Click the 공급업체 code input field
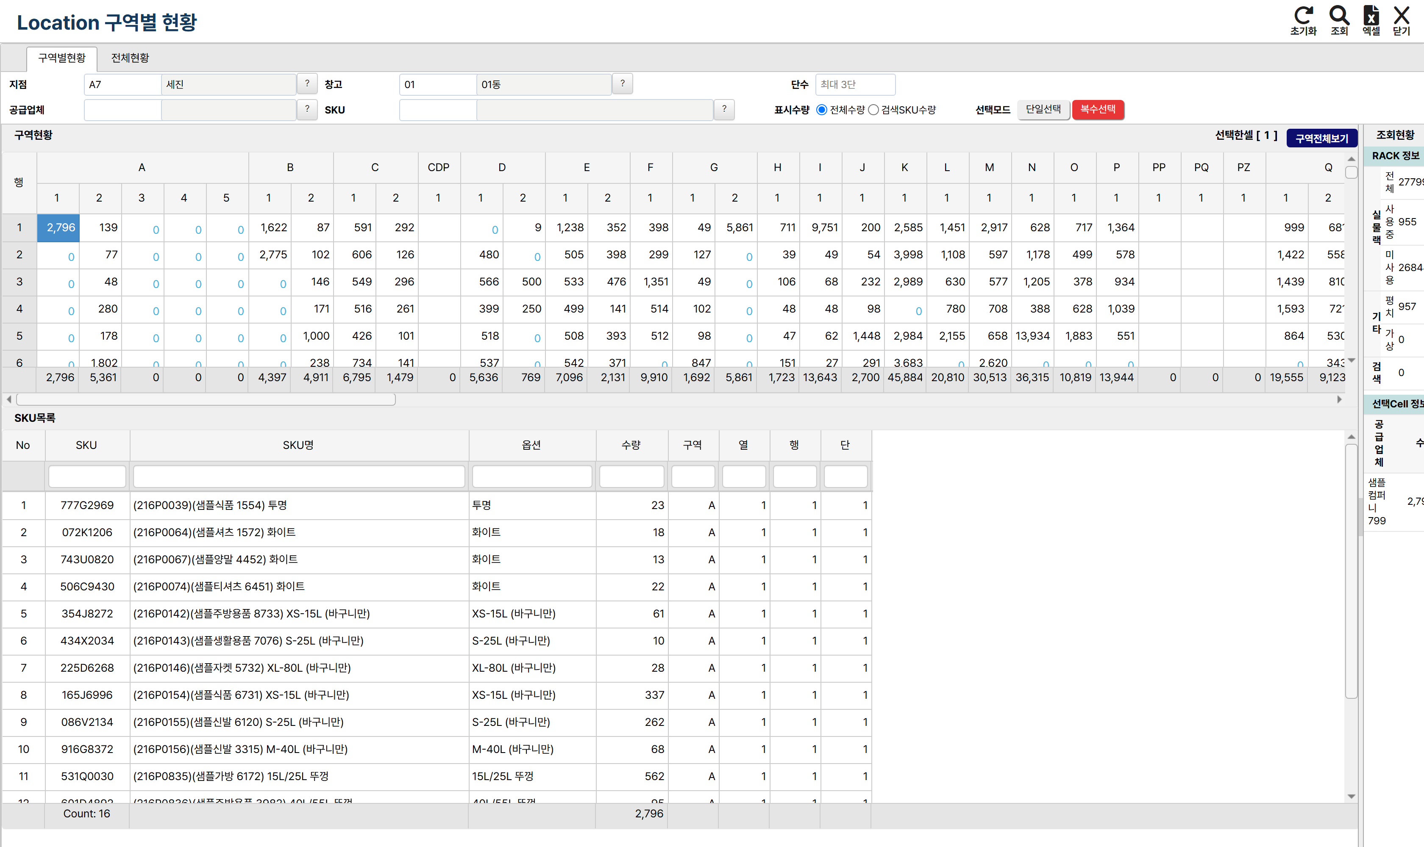The width and height of the screenshot is (1424, 847). (x=122, y=110)
